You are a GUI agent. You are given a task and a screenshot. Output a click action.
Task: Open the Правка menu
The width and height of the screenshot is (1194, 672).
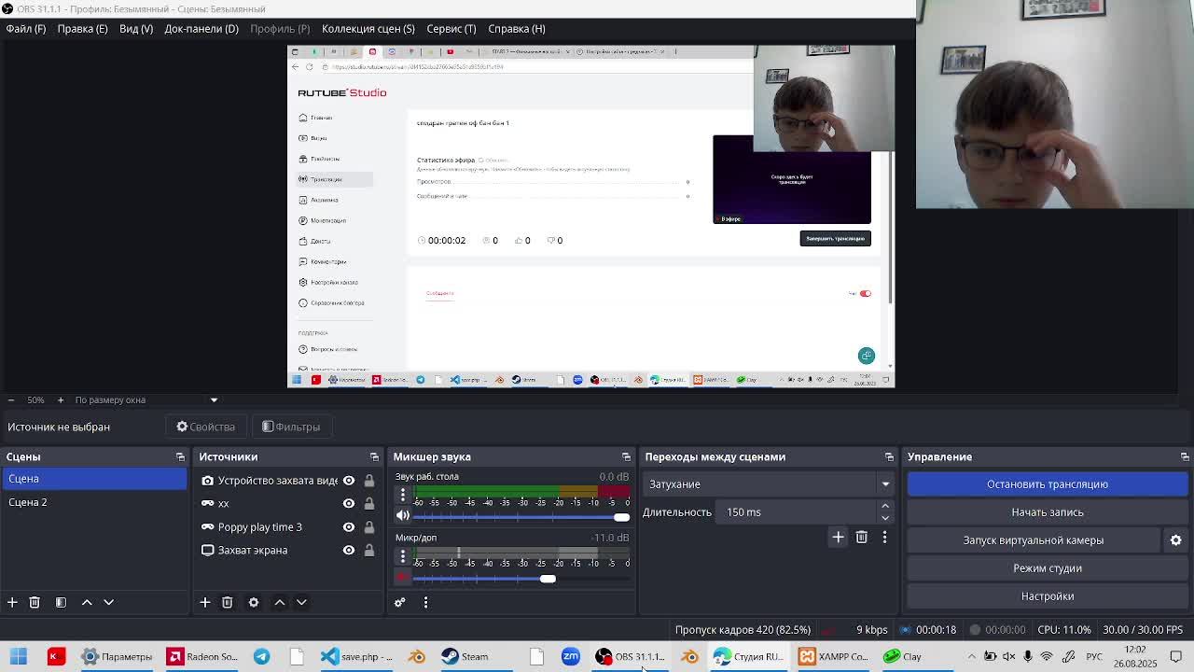82,28
